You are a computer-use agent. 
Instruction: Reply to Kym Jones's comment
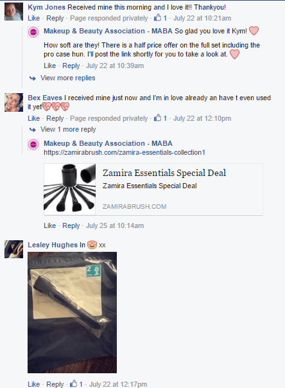[x=55, y=18]
